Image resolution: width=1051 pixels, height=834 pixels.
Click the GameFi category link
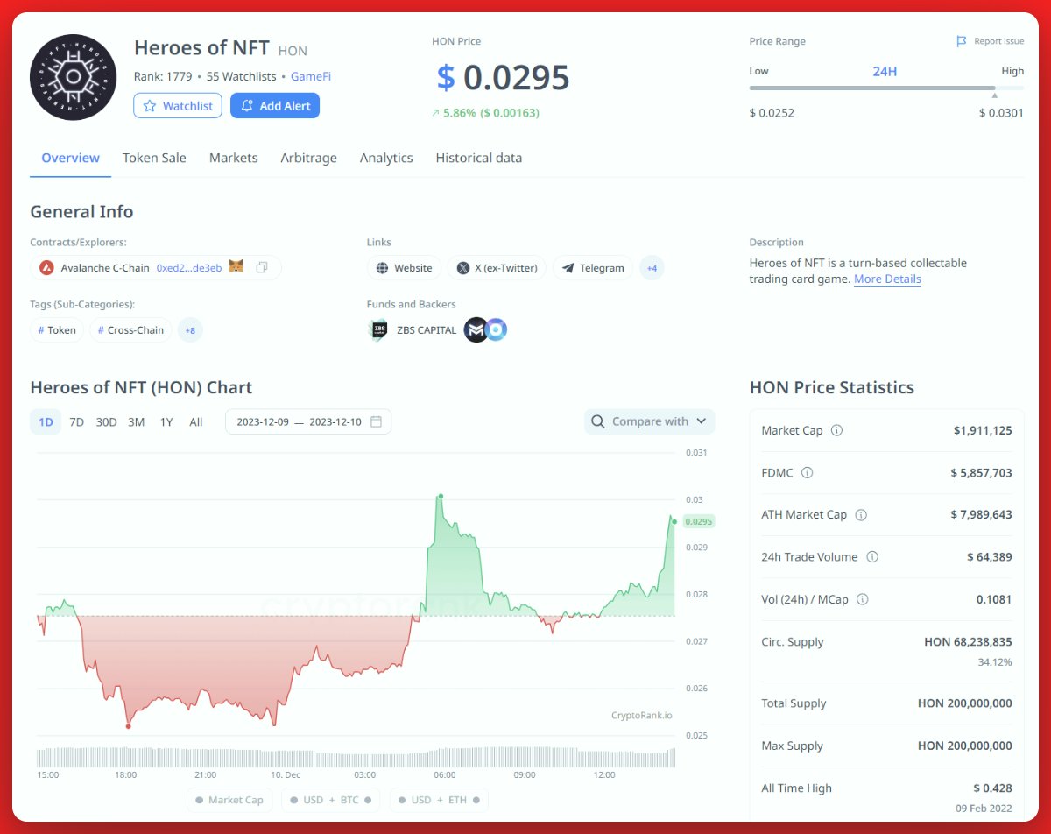311,76
